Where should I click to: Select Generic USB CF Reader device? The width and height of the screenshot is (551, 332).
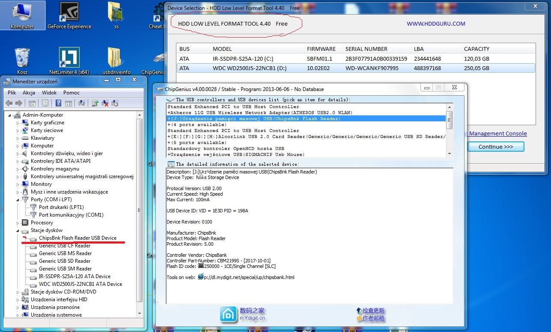tap(65, 246)
